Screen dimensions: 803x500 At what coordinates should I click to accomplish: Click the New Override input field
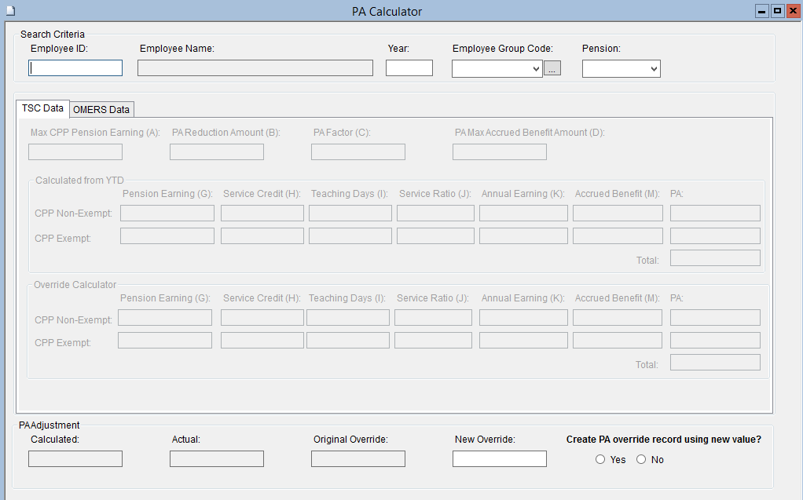click(x=499, y=458)
